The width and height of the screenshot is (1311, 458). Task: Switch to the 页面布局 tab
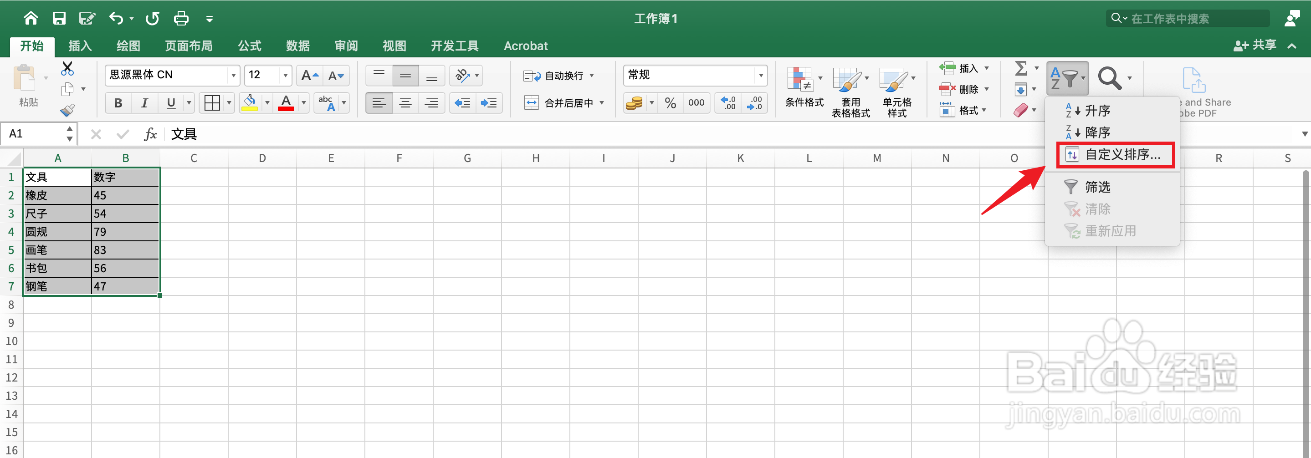pos(188,46)
